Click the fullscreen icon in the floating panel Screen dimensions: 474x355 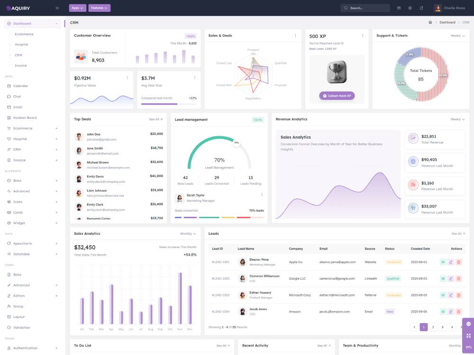pyautogui.click(x=468, y=336)
